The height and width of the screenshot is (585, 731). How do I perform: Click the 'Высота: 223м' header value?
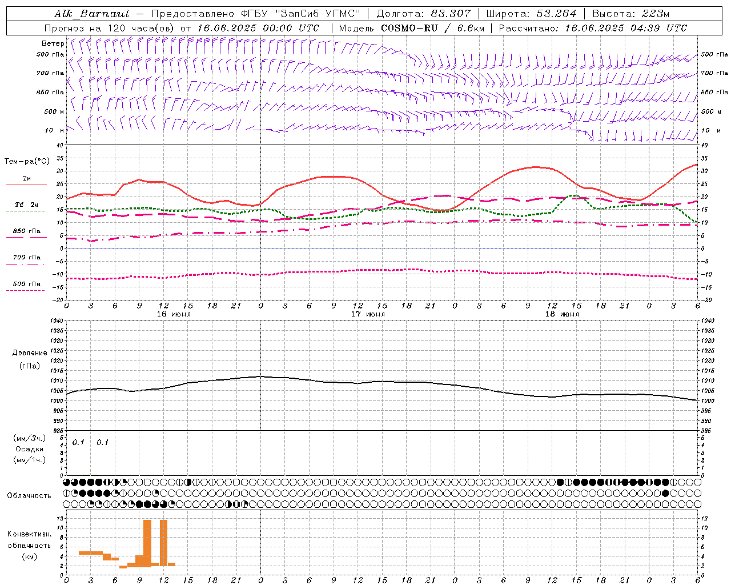click(631, 14)
